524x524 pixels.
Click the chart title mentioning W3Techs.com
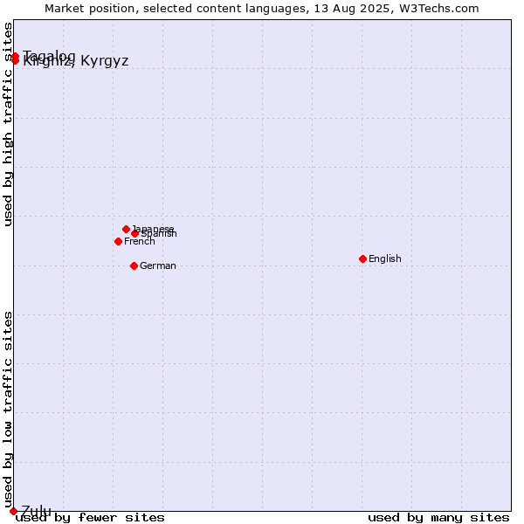tap(262, 9)
